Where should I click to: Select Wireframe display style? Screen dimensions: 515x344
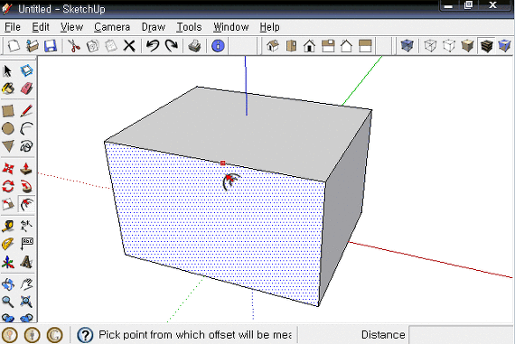point(430,46)
